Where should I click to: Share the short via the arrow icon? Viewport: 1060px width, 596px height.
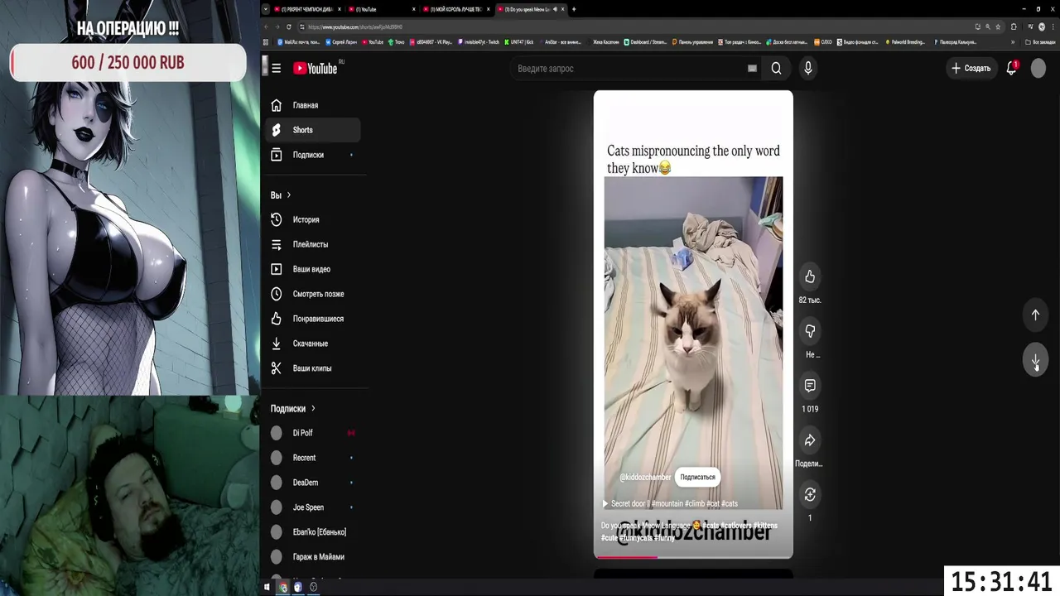810,440
